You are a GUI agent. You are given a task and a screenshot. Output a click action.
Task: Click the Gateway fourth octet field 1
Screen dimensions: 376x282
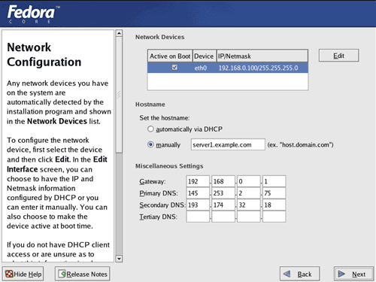click(274, 181)
